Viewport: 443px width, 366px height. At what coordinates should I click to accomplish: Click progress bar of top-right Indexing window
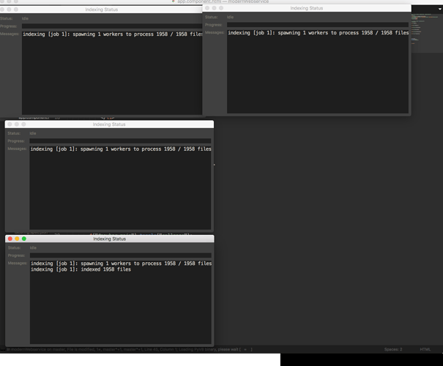317,25
